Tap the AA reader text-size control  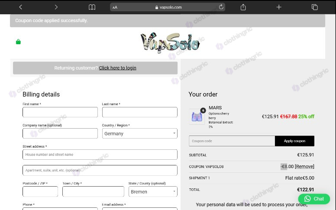115,7
